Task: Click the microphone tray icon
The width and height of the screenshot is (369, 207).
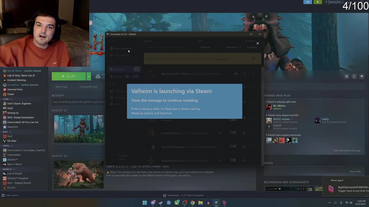Action: coord(341,203)
